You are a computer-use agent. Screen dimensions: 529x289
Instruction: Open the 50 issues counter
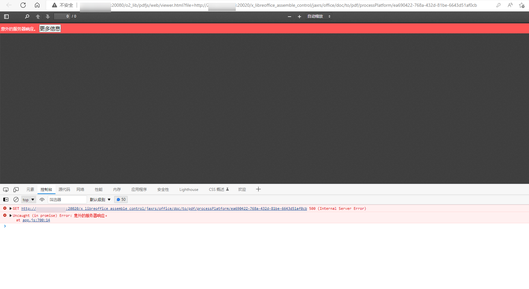click(121, 200)
